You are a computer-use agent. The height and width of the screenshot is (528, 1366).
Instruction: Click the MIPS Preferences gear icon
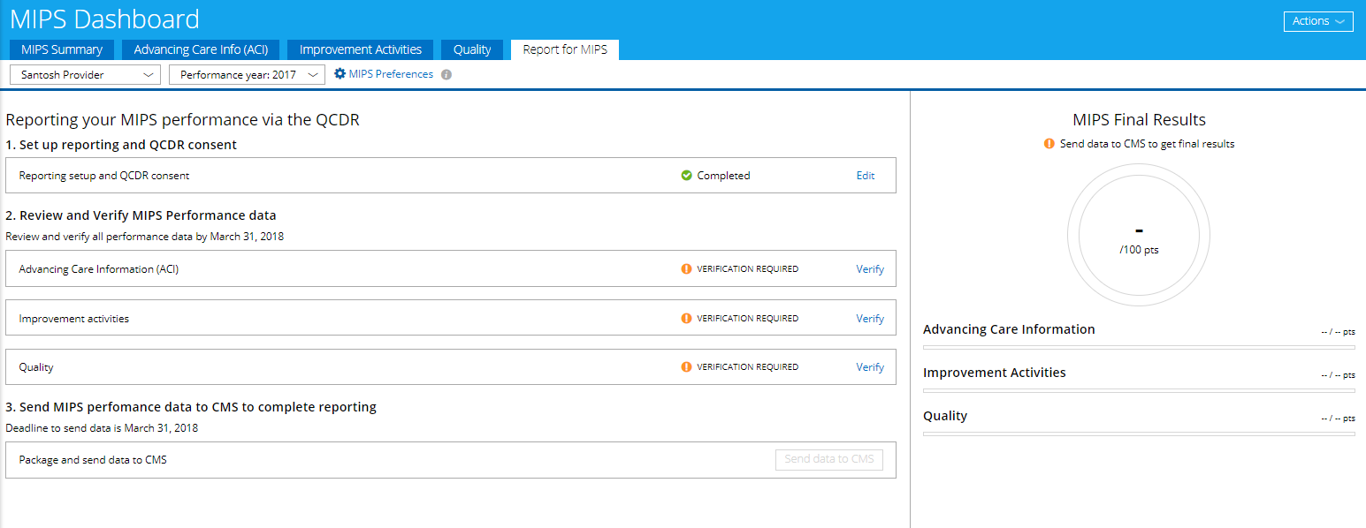tap(340, 74)
